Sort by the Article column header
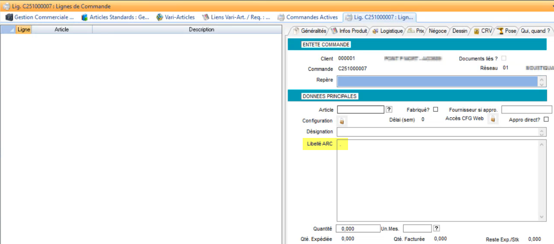Image resolution: width=554 pixels, height=244 pixels. (x=61, y=30)
